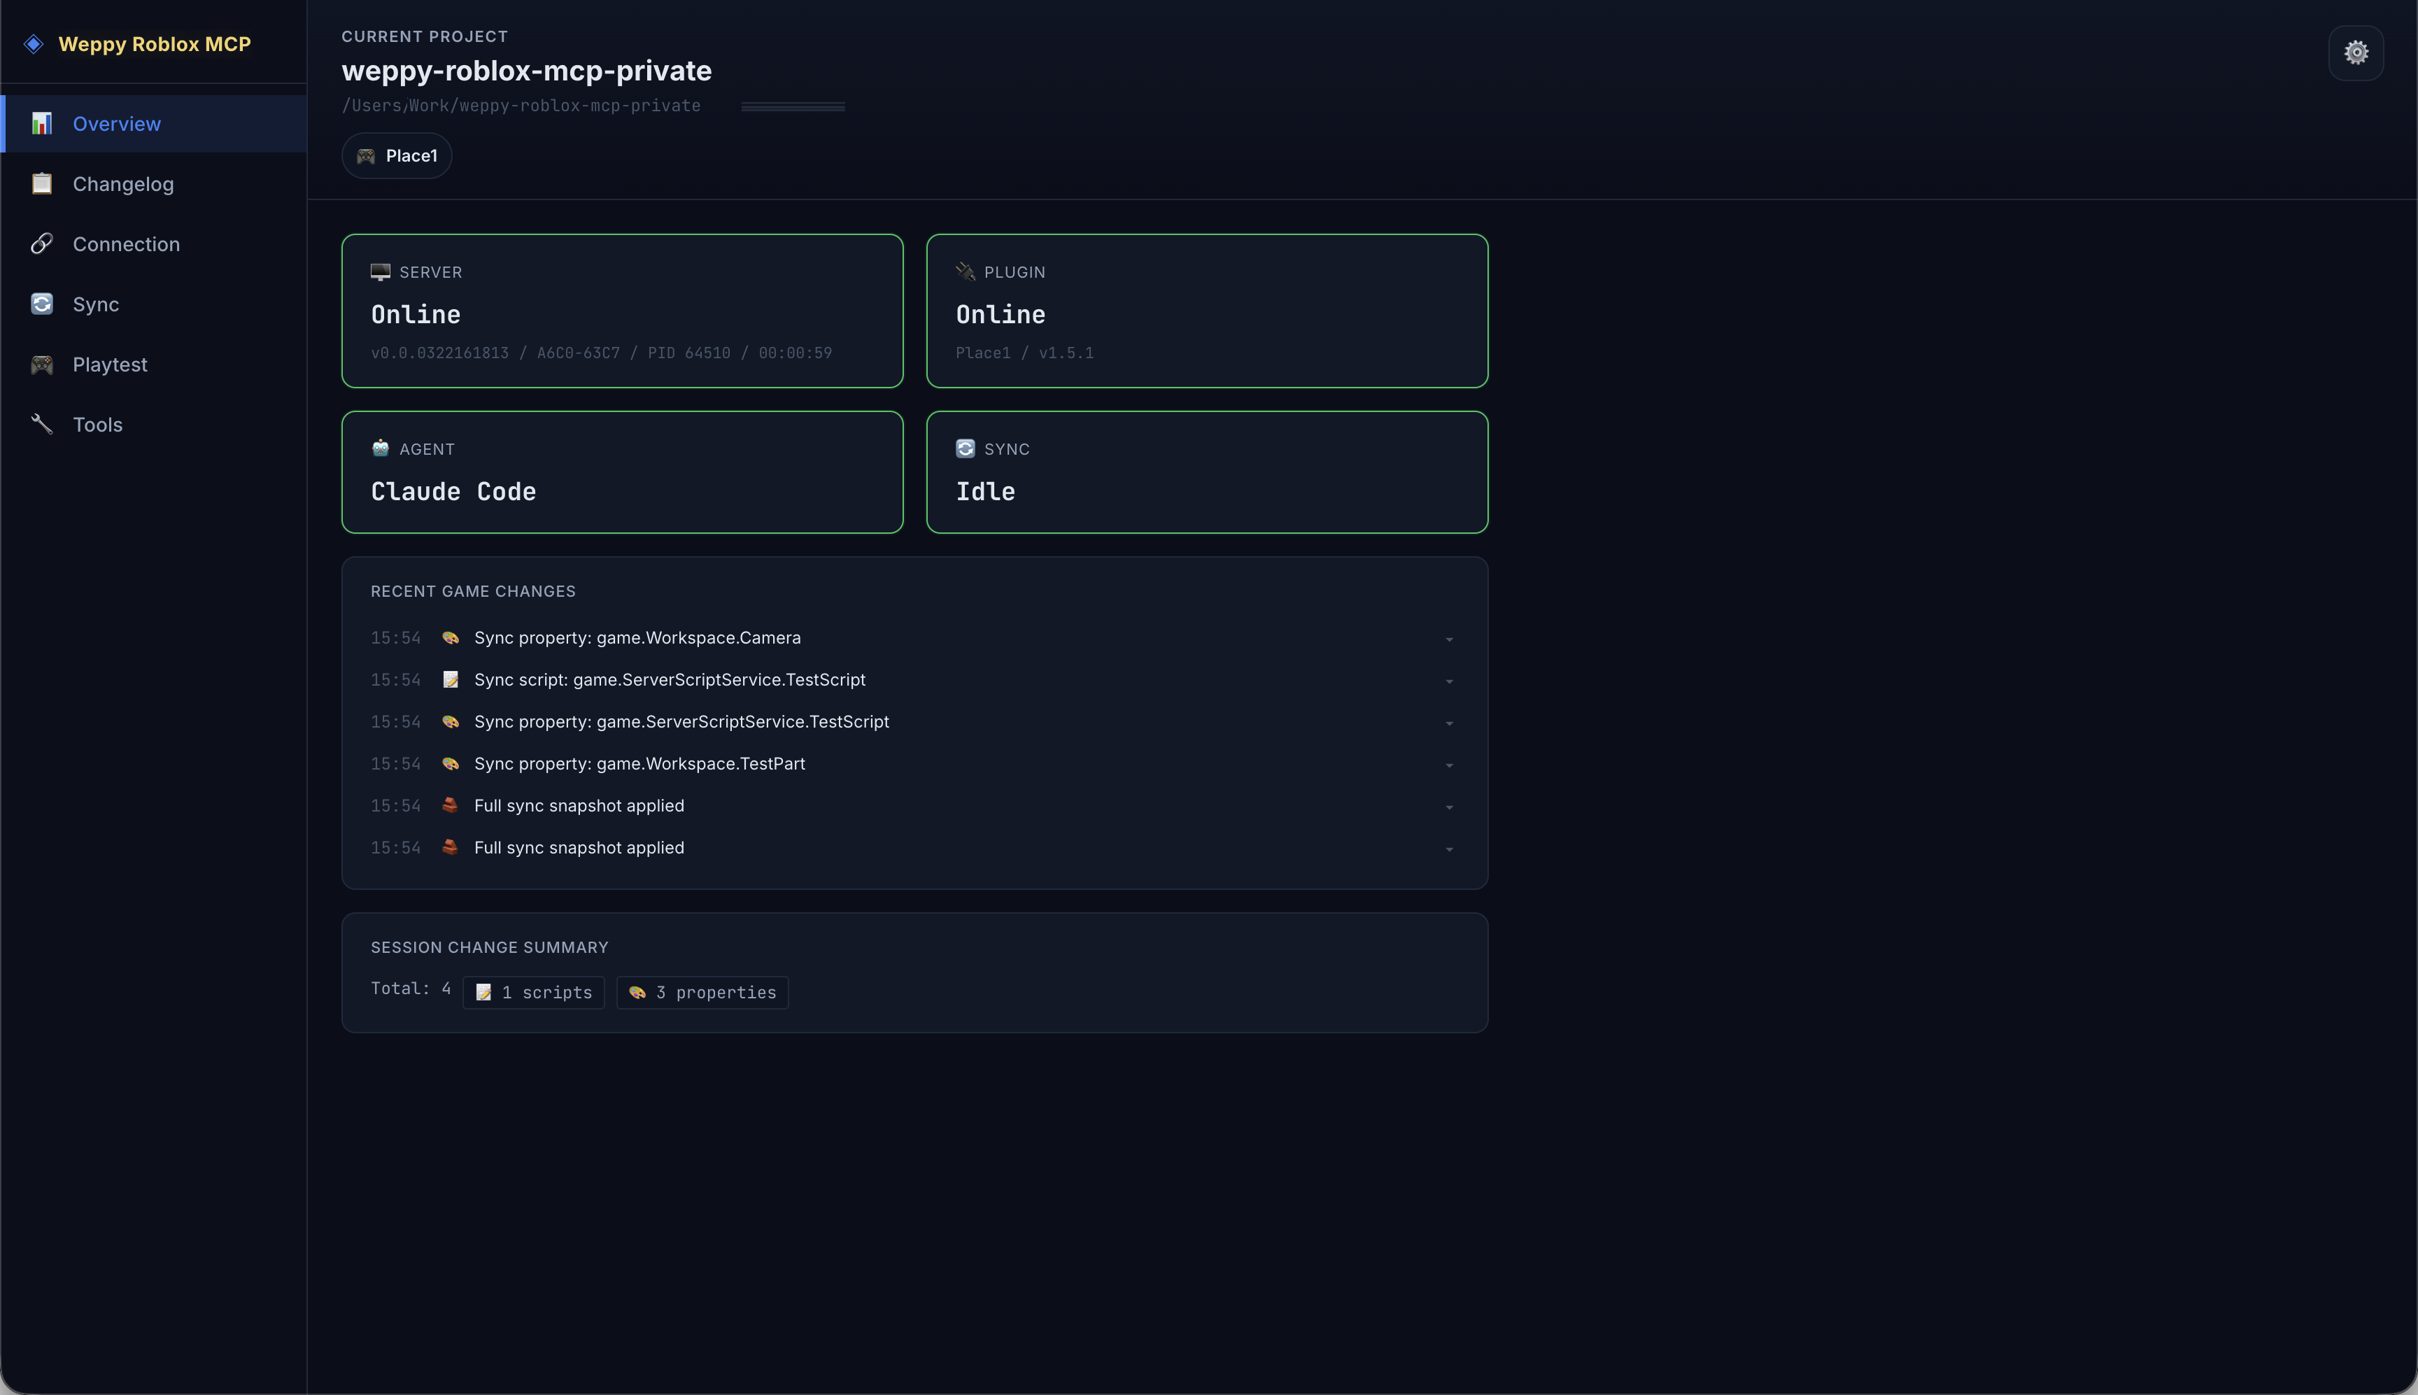Open settings via the gear icon

tap(2355, 52)
